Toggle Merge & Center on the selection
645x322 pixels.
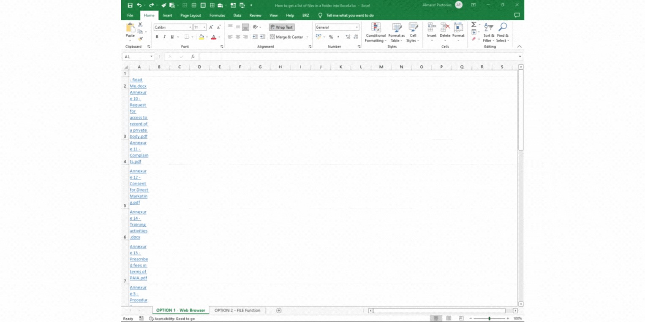pyautogui.click(x=288, y=37)
